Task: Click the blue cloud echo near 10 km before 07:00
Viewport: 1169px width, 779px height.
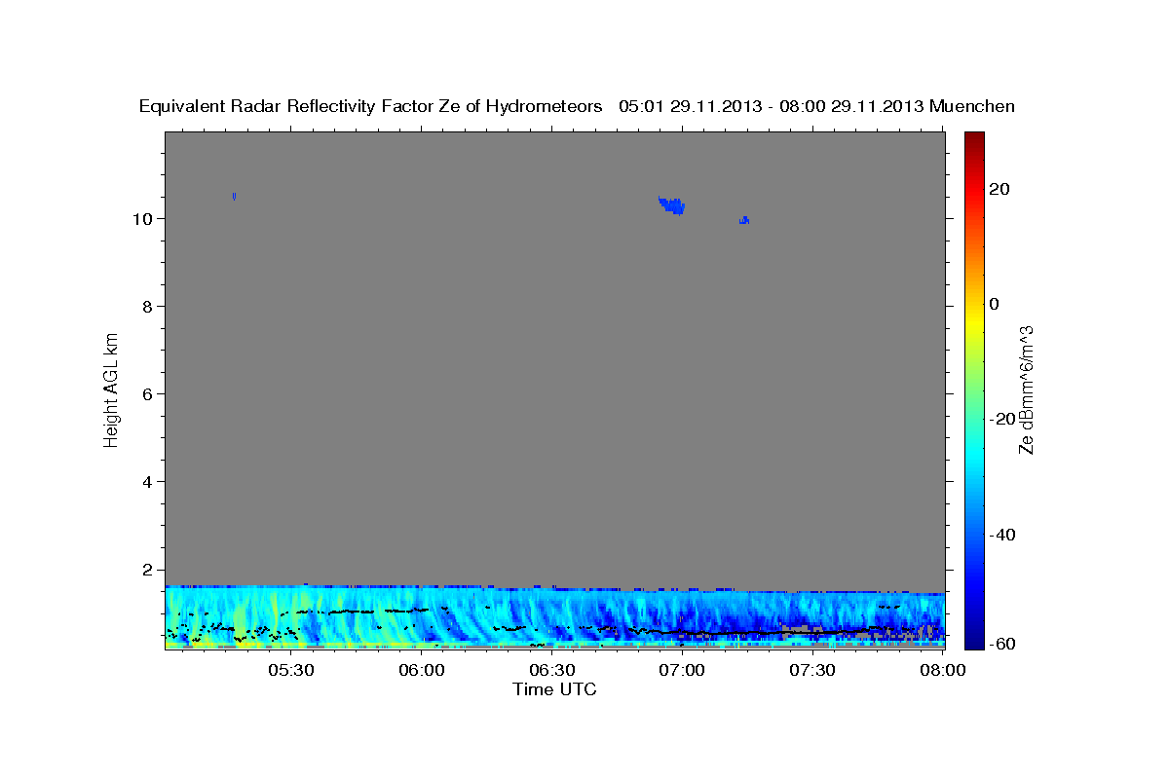Action: pyautogui.click(x=672, y=204)
